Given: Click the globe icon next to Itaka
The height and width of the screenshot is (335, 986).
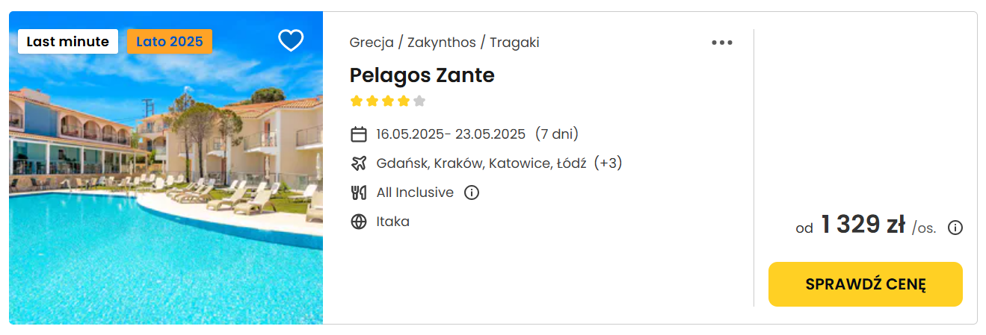Looking at the screenshot, I should [359, 222].
